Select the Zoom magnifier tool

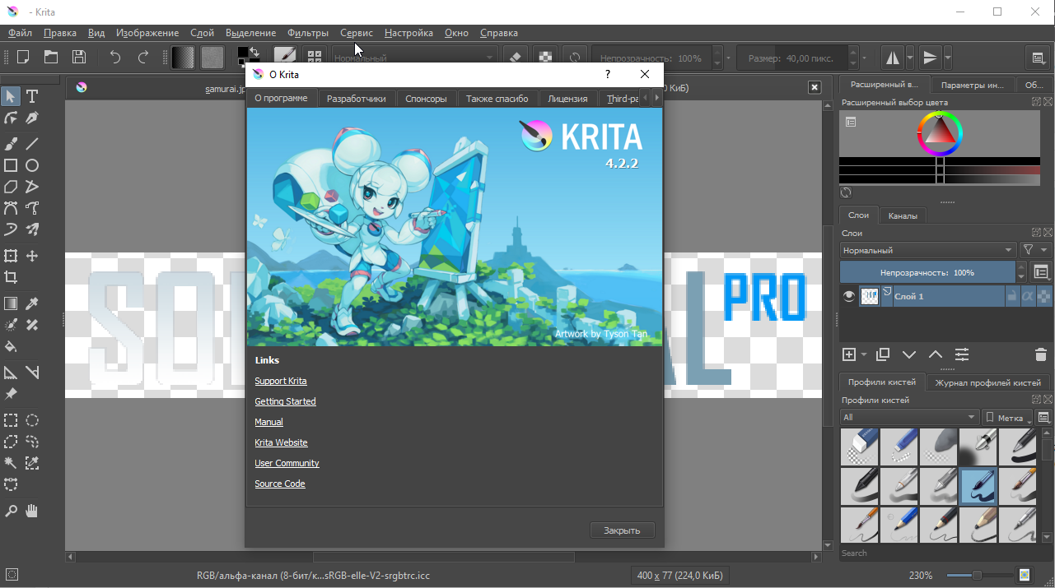point(11,511)
